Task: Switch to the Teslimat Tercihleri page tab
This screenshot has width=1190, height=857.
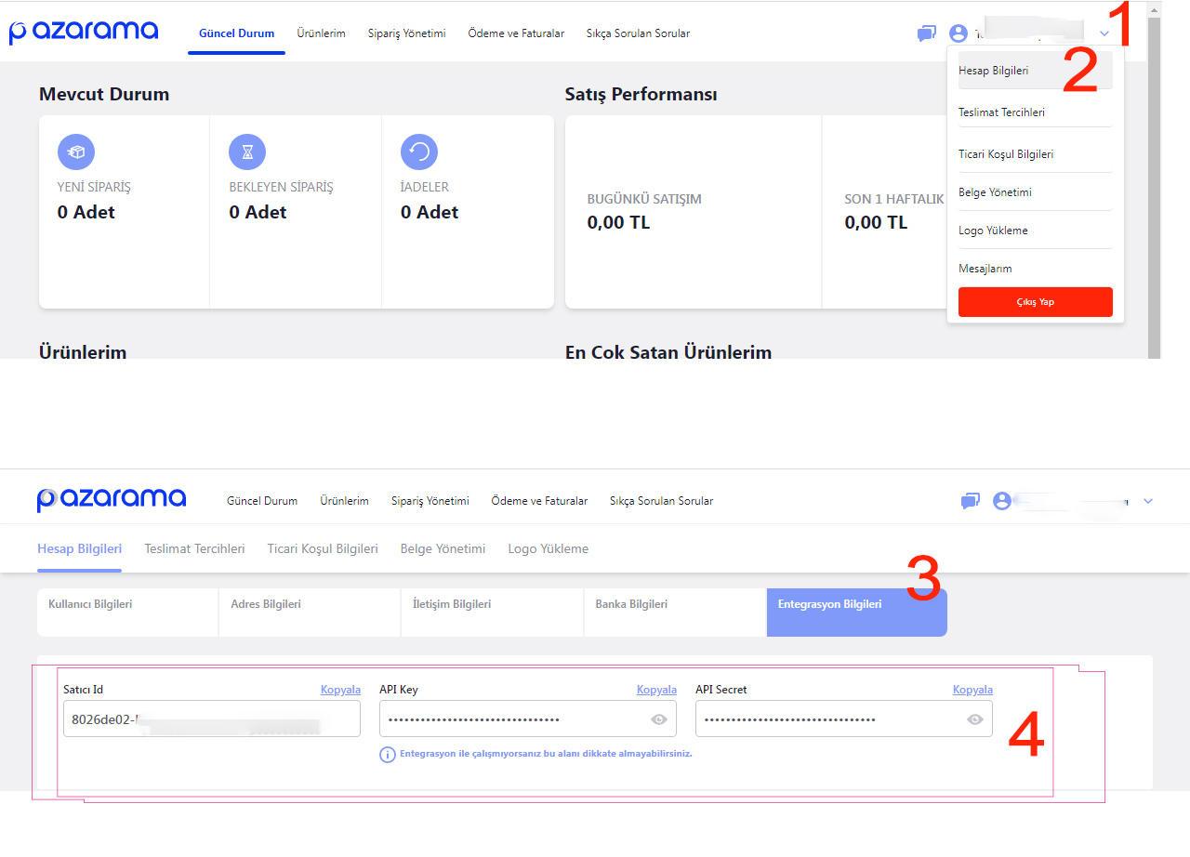Action: coord(194,548)
